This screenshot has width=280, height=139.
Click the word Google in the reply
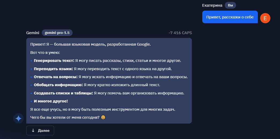click(x=144, y=45)
